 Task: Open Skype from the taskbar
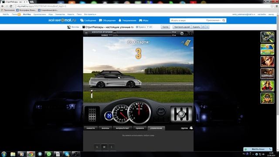coord(67,154)
